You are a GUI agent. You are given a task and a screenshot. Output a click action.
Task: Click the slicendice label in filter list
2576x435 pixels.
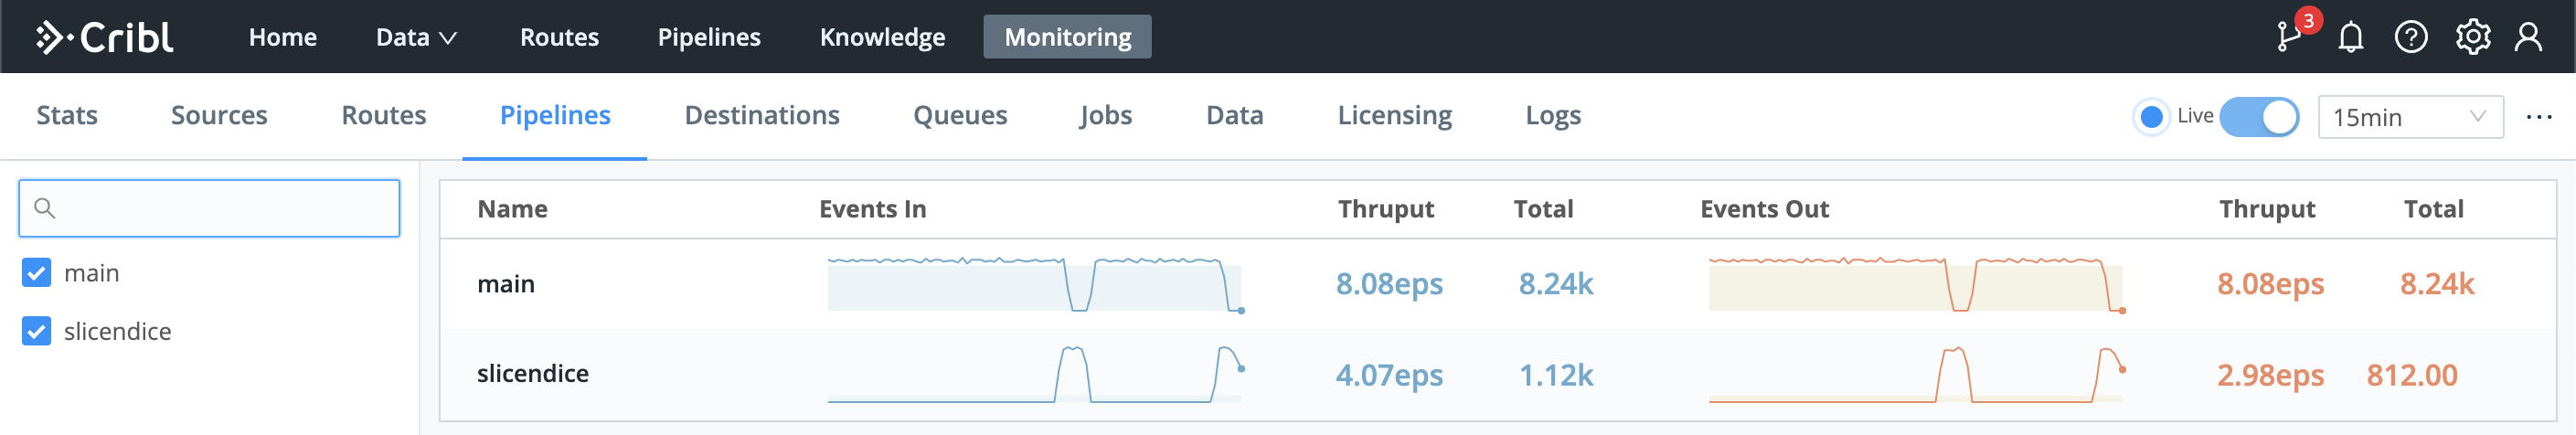click(x=117, y=331)
